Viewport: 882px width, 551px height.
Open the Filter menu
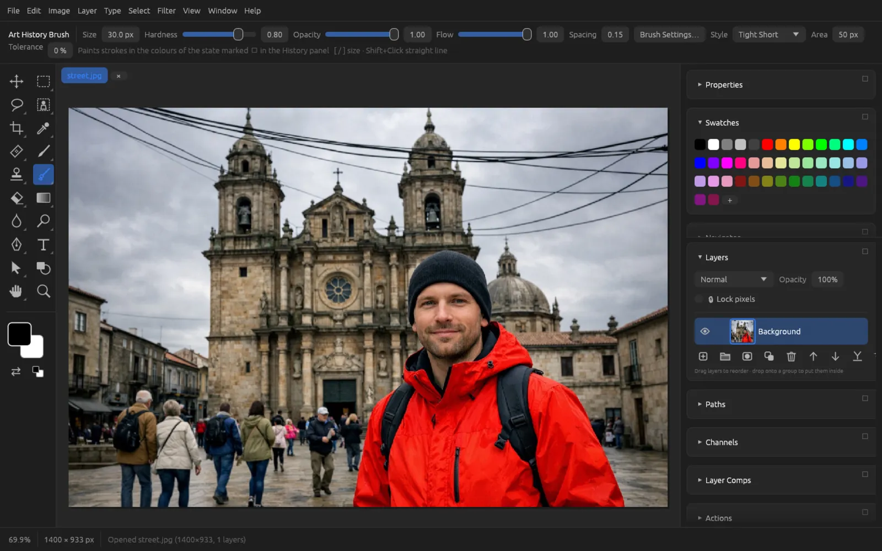pos(166,10)
